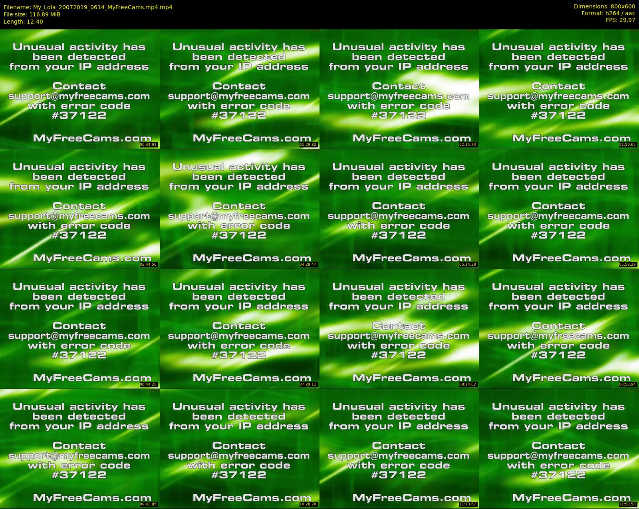Viewport: 639px width, 509px height.
Task: Open the frame stamped 07:29.11
Action: (x=240, y=328)
